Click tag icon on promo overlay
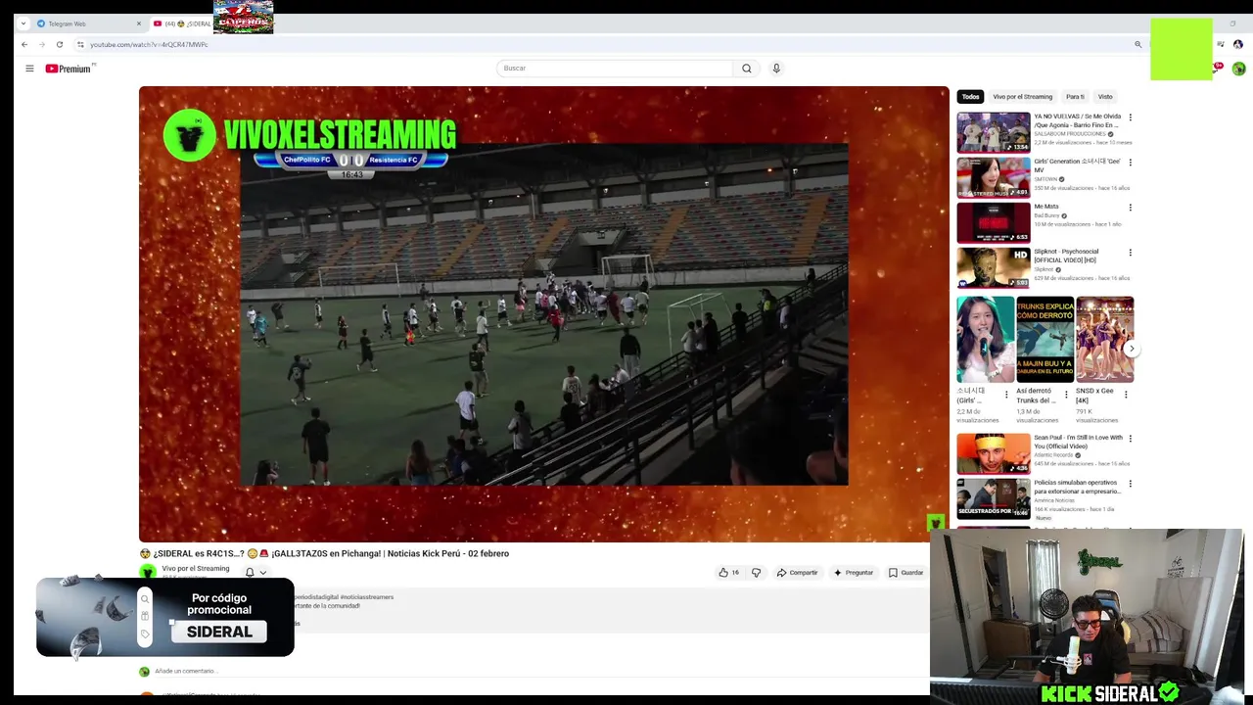 pos(145,634)
